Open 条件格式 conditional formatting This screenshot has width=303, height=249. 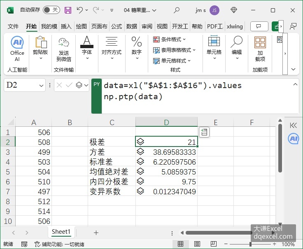pyautogui.click(x=169, y=40)
